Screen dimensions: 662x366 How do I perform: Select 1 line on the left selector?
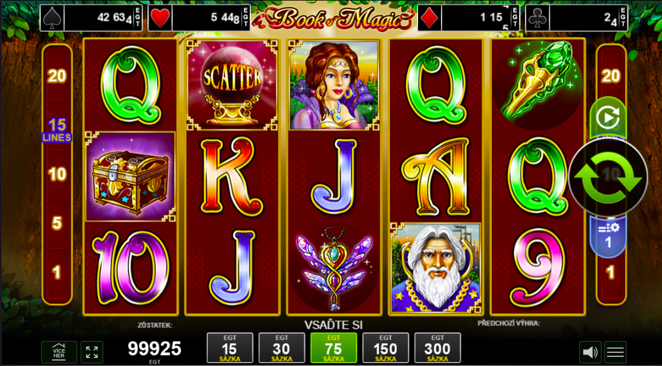point(57,272)
